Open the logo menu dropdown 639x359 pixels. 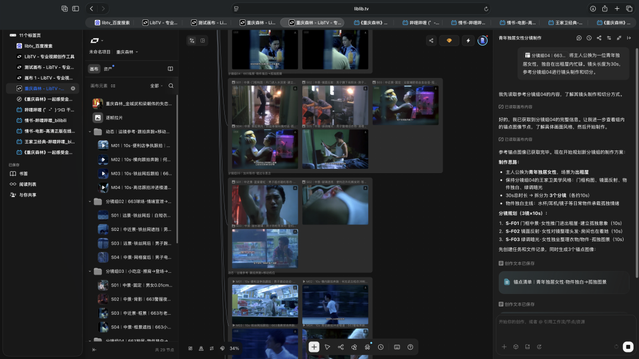point(96,40)
